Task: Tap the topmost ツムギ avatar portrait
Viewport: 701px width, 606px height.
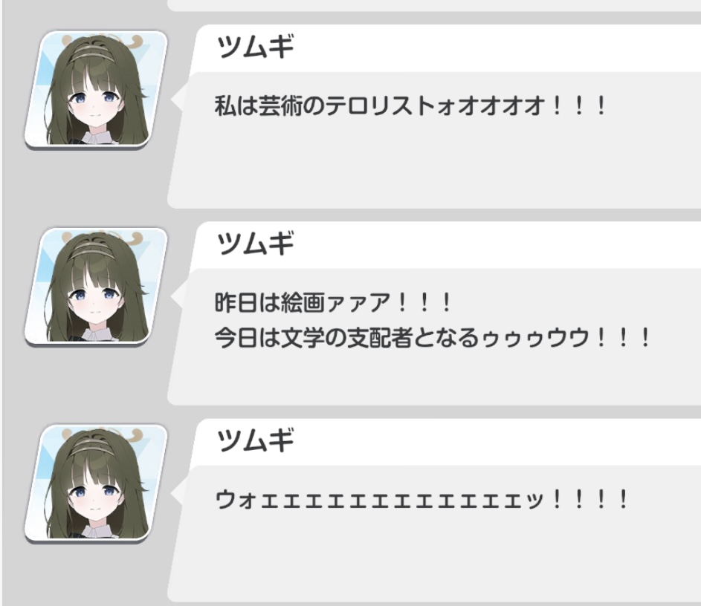Action: tap(96, 90)
